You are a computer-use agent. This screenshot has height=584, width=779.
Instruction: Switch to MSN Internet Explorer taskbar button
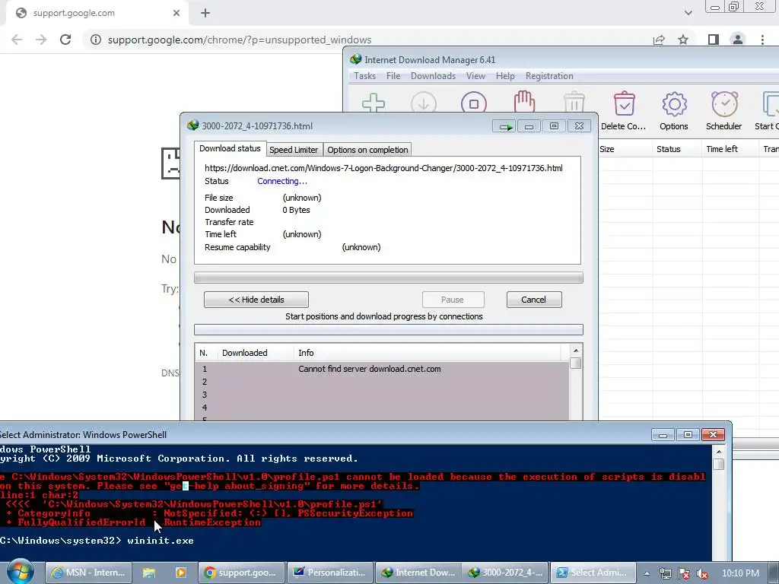89,573
